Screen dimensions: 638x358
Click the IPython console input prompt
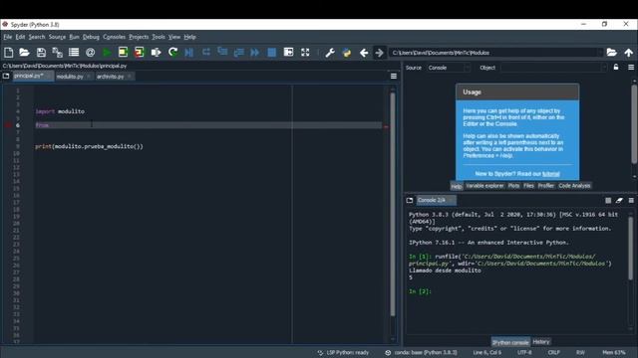tap(420, 291)
